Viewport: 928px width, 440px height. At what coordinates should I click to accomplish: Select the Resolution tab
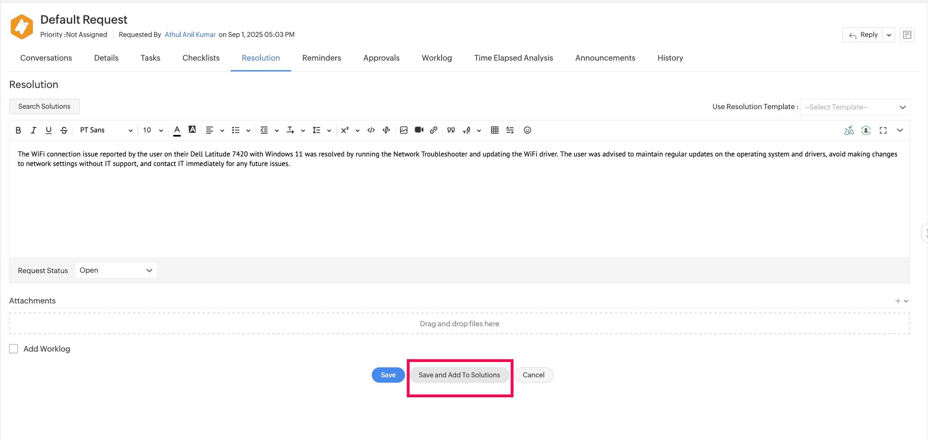click(x=261, y=58)
